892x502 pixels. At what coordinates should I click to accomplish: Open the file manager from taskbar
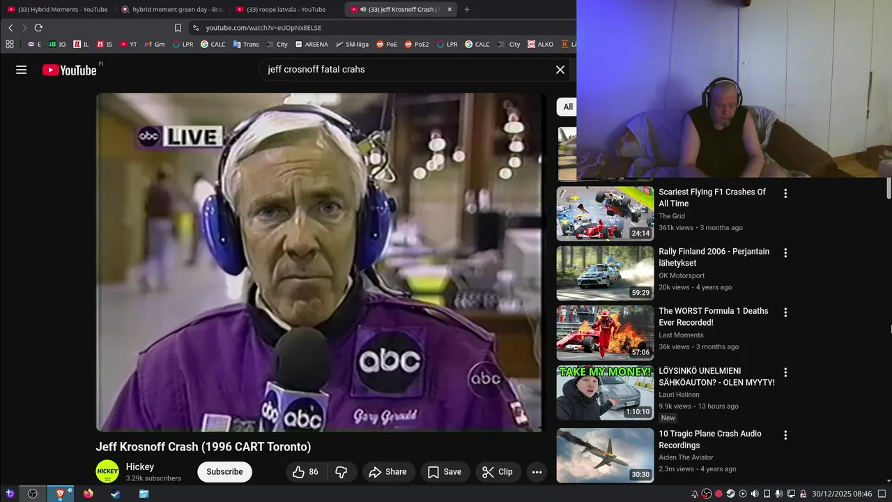point(144,494)
